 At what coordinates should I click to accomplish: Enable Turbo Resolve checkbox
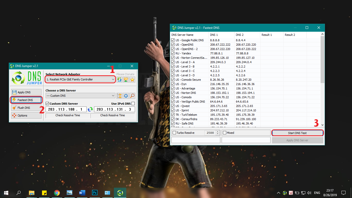[174, 133]
